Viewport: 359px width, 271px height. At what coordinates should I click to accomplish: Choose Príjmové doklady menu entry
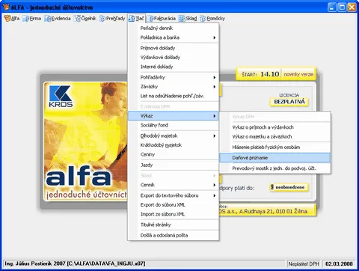click(174, 48)
